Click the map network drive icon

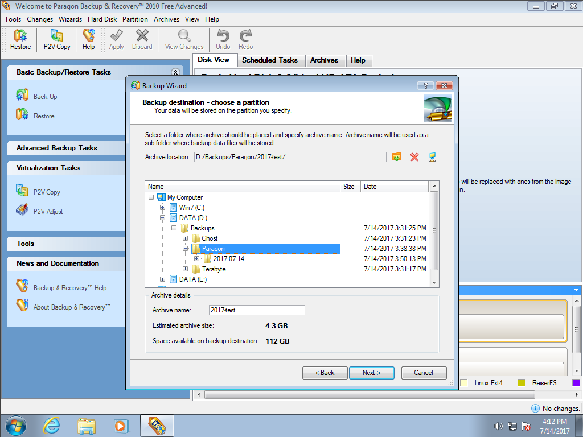(x=432, y=157)
